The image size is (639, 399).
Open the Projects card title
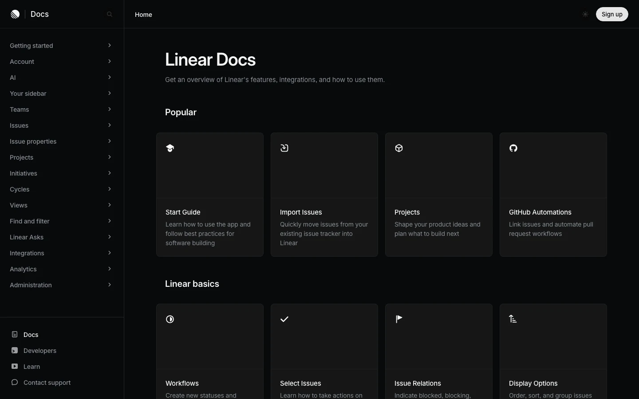(x=407, y=212)
